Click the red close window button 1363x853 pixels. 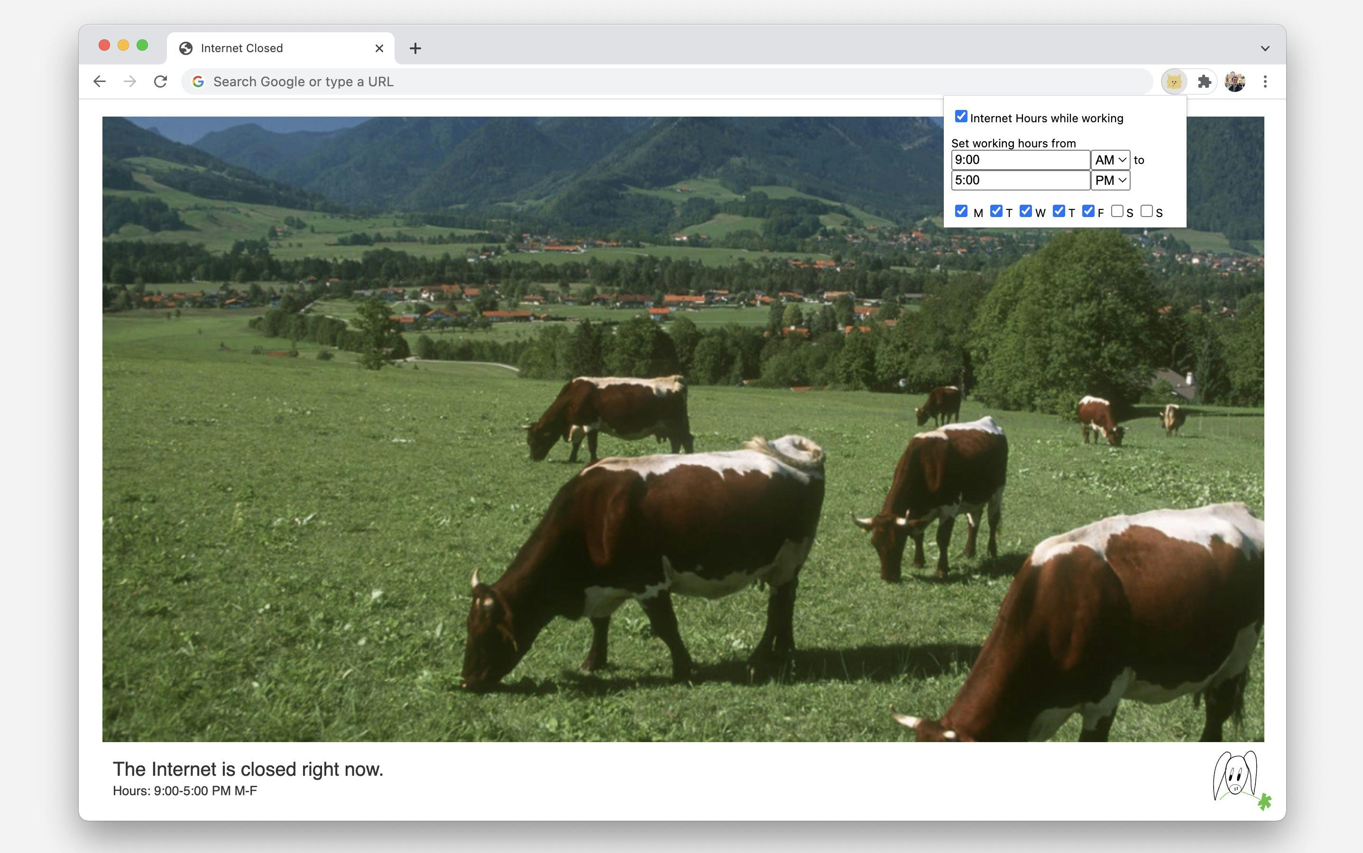tap(104, 45)
